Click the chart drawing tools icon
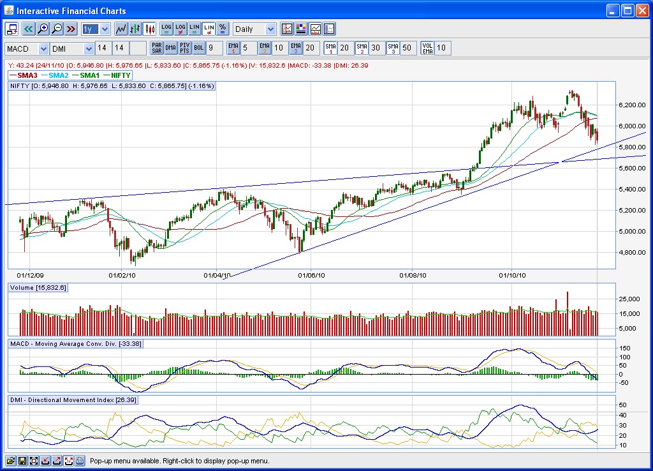Viewport: 653px width, 471px height. click(287, 29)
